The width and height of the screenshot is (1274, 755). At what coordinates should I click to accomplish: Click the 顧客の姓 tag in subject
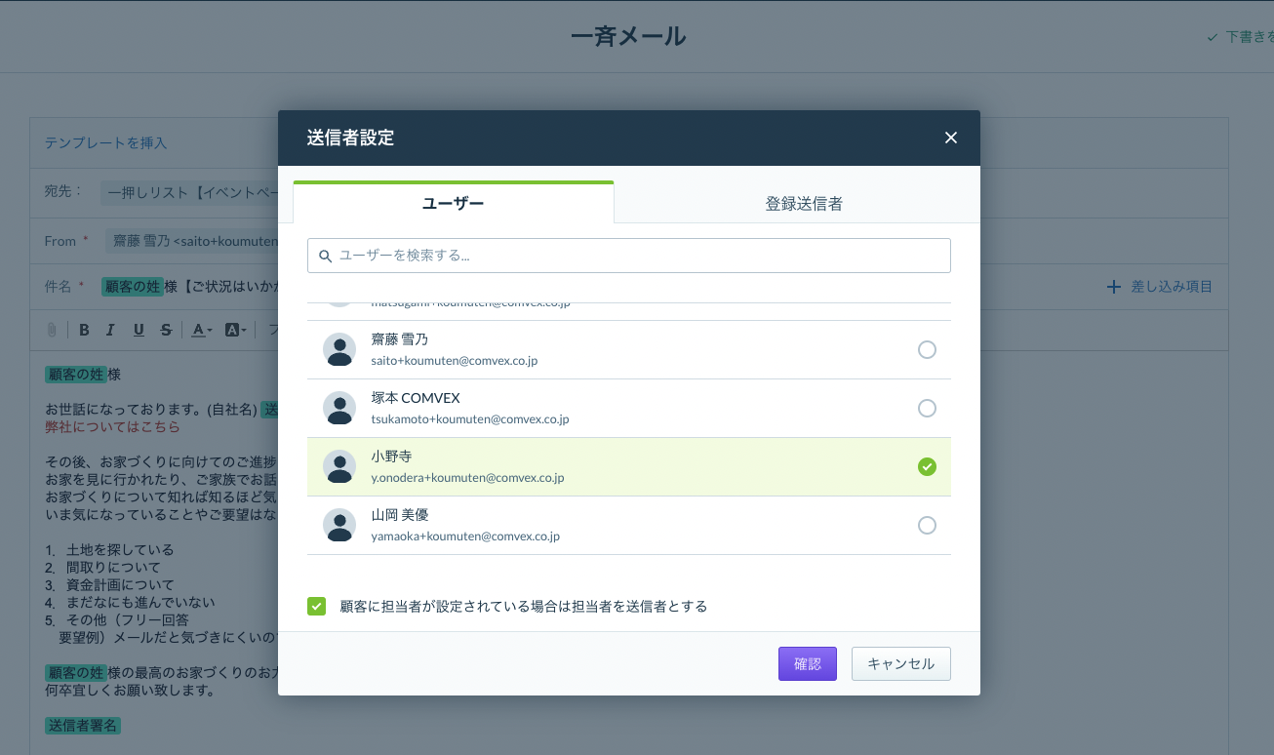(133, 287)
